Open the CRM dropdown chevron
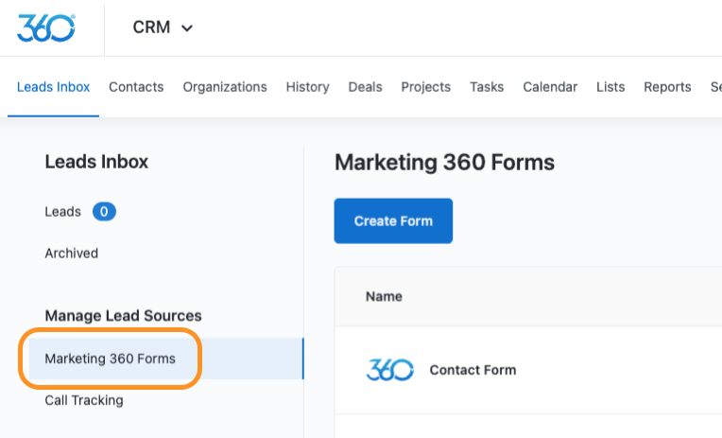Image resolution: width=722 pixels, height=438 pixels. point(187,28)
